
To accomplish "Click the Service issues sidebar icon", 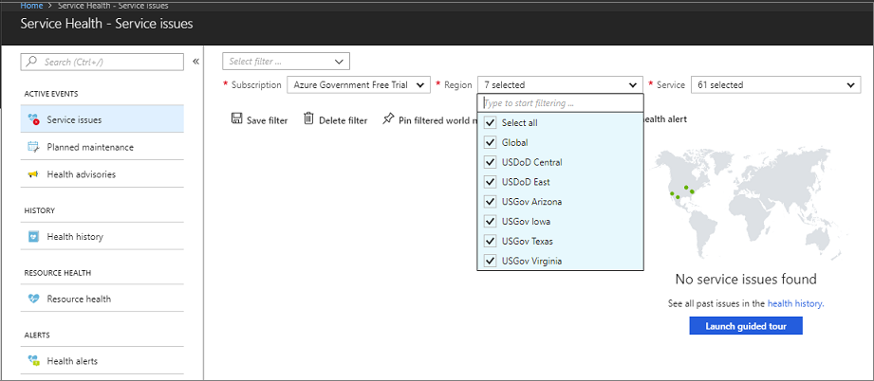I will [34, 119].
